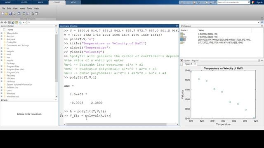This screenshot has width=264, height=148.
Task: Click the Current Folder vertical scrollbar
Action: (x=57, y=58)
